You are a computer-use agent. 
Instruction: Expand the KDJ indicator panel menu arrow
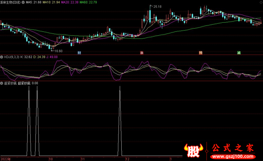[x=2, y=57]
